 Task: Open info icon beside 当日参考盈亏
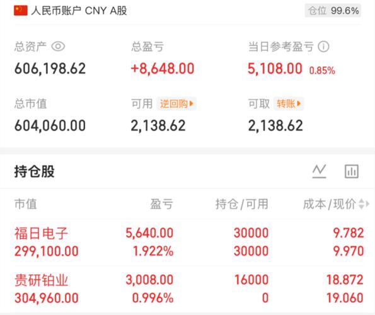point(323,47)
